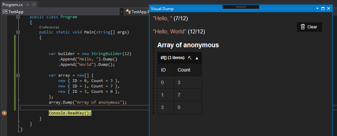Click the .Append("World").Dump(); line
This screenshot has height=136, width=337.
pyautogui.click(x=87, y=64)
